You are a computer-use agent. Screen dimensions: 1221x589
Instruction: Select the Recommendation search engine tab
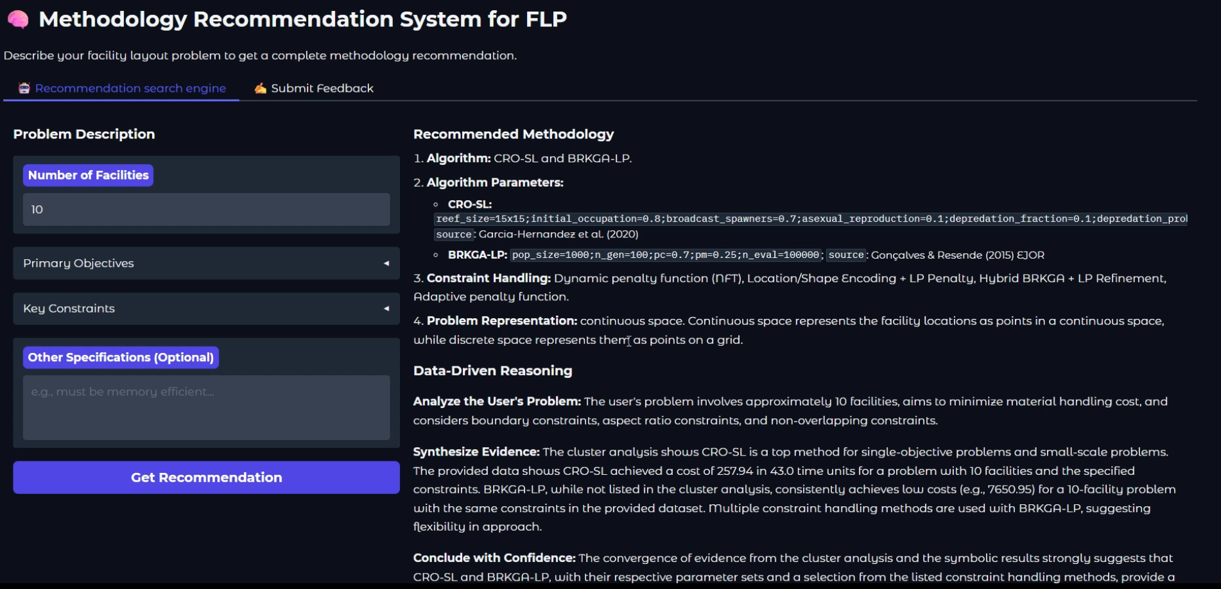[130, 89]
